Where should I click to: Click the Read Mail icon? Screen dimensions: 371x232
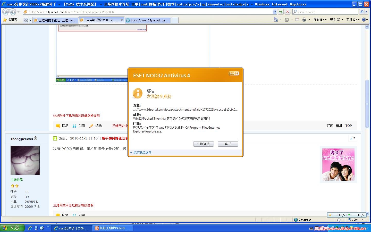coord(297,20)
